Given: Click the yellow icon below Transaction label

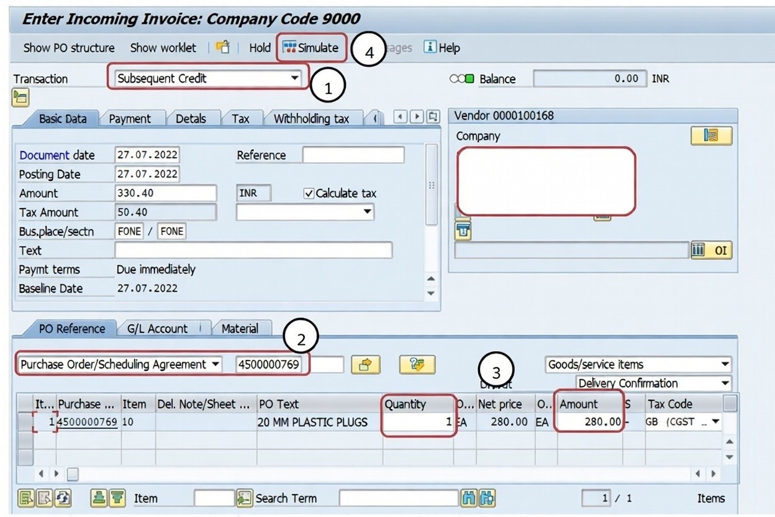Looking at the screenshot, I should (x=20, y=97).
